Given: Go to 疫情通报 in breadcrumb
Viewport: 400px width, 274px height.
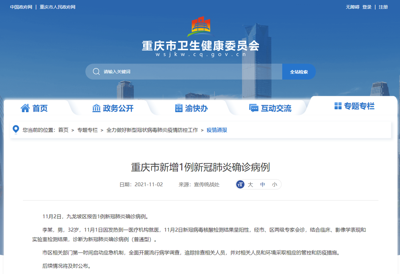Looking at the screenshot, I should pyautogui.click(x=217, y=130).
